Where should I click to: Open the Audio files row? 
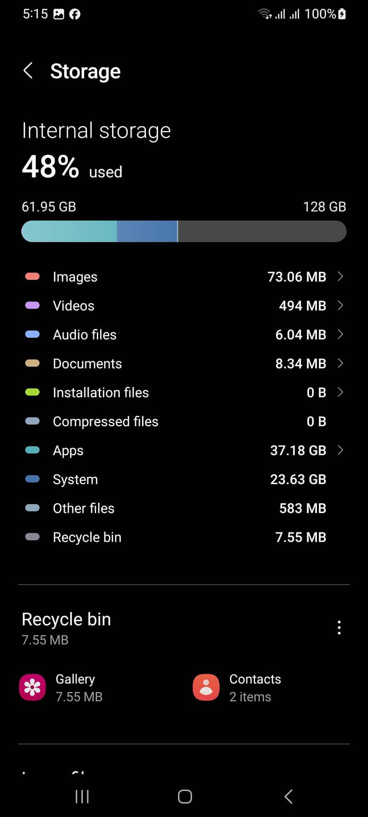(184, 335)
